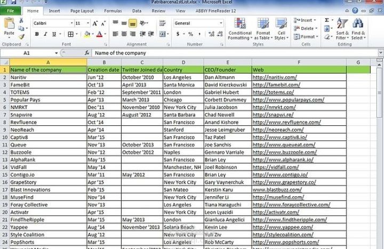This screenshot has height=249, width=384.
Task: Switch to the Insert tab
Action: click(54, 11)
